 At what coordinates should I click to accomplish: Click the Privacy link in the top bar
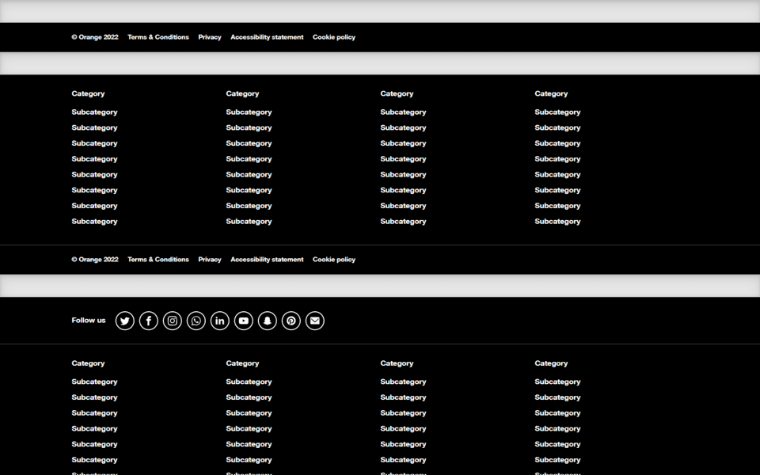point(209,36)
